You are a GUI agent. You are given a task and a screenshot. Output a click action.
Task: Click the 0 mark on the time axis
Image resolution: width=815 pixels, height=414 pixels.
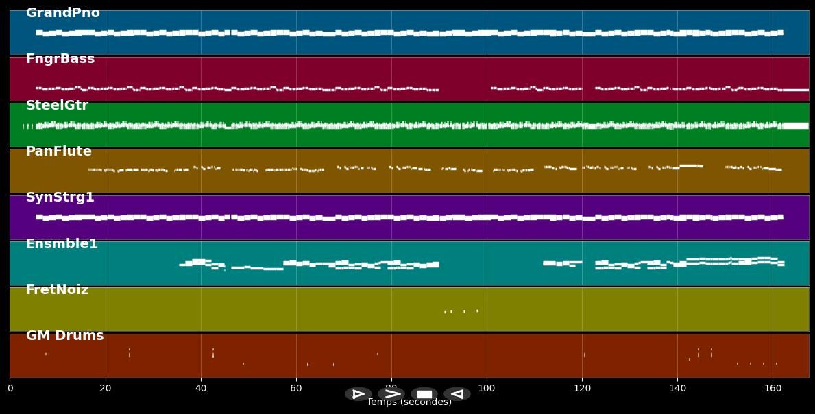tap(10, 388)
